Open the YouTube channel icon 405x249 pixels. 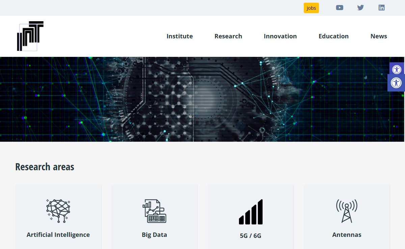[340, 8]
